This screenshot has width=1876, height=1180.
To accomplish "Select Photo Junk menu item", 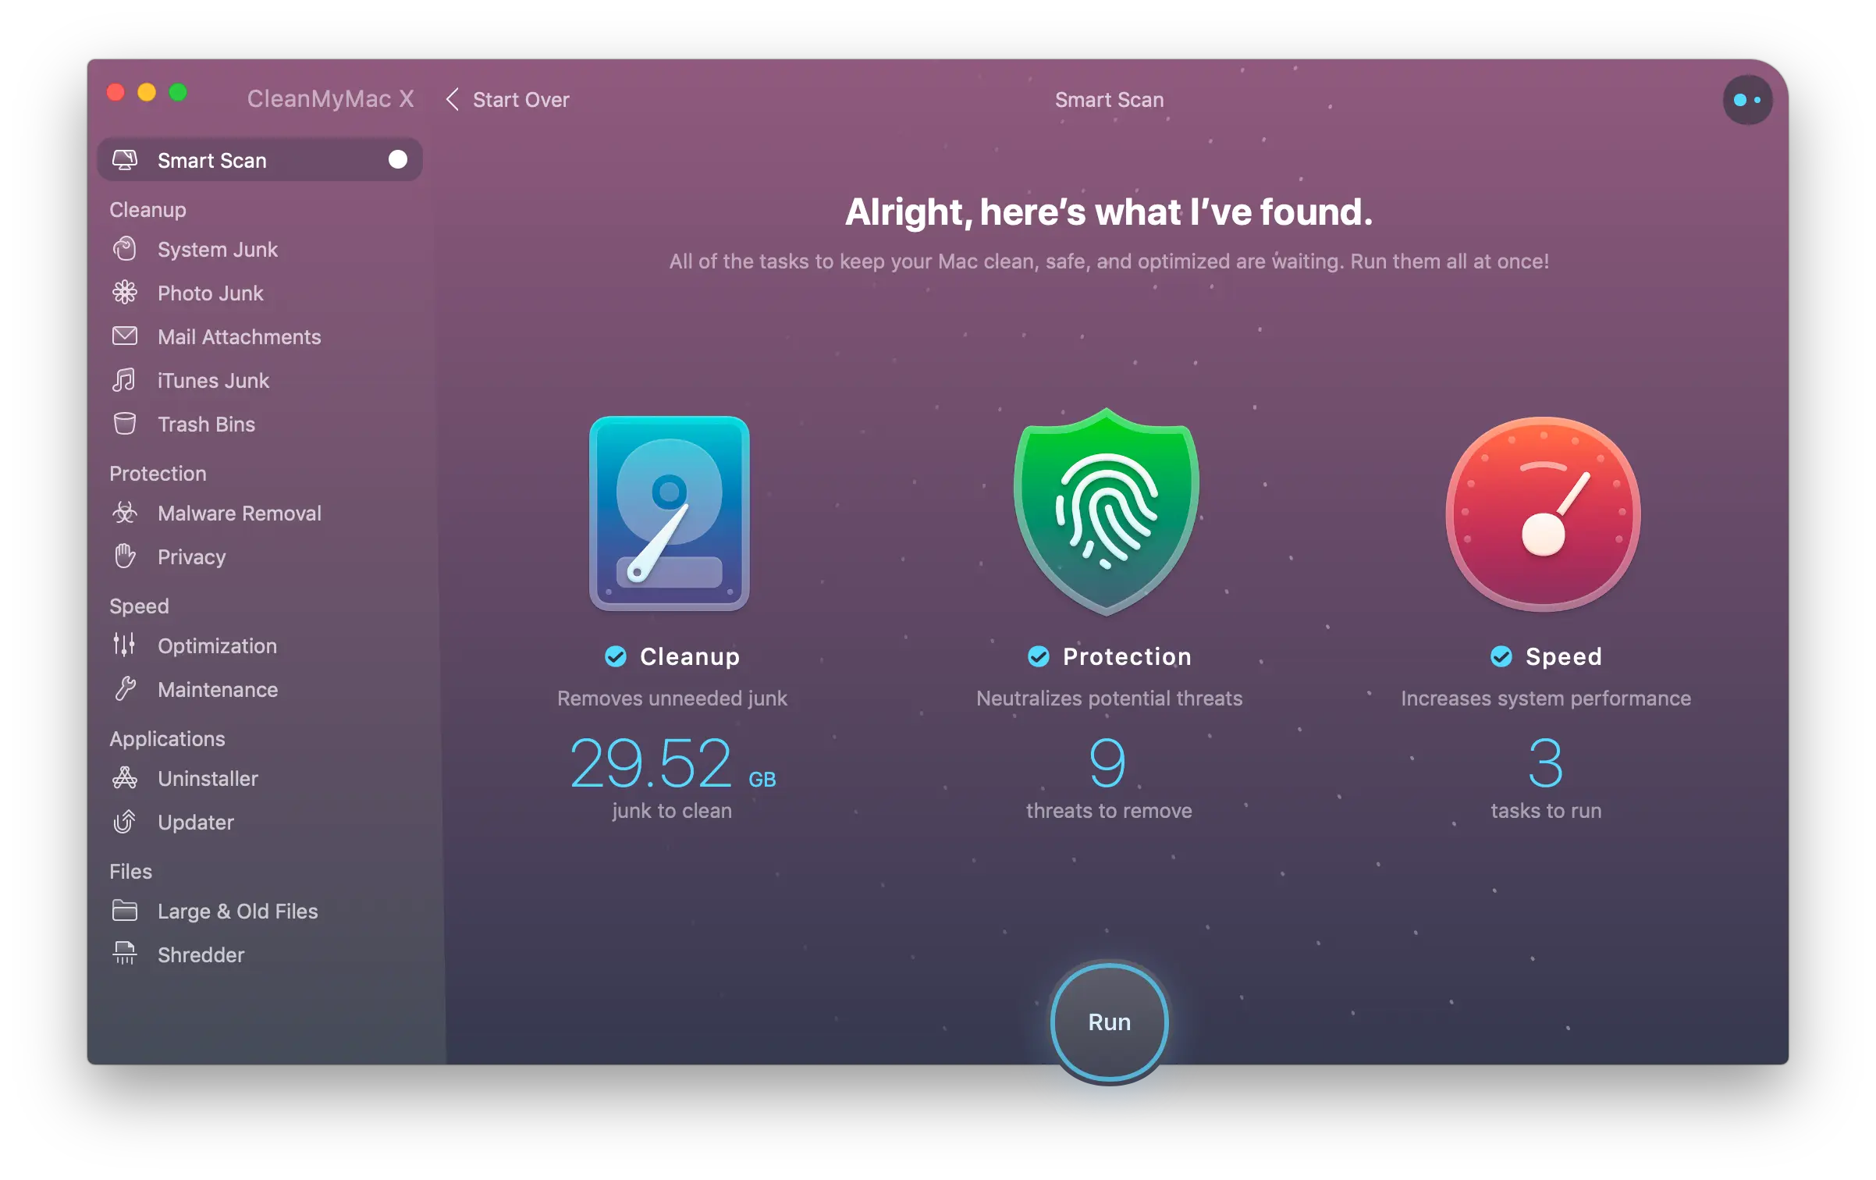I will (x=209, y=293).
